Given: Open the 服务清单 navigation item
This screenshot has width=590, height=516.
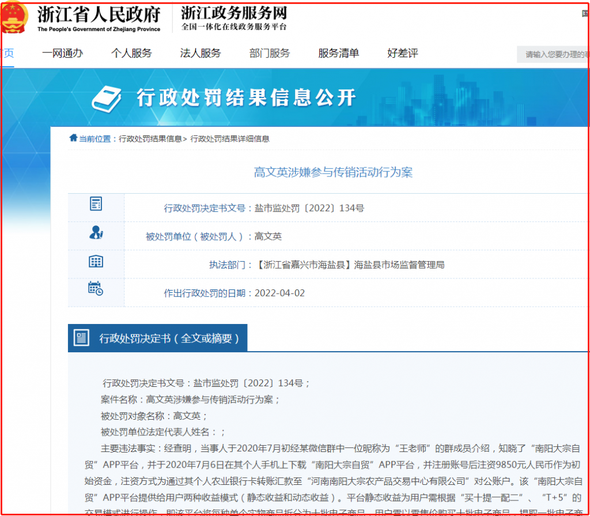Looking at the screenshot, I should click(339, 54).
